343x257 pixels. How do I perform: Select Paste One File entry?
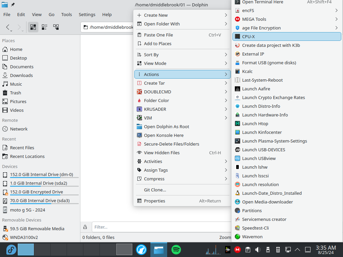(182, 35)
